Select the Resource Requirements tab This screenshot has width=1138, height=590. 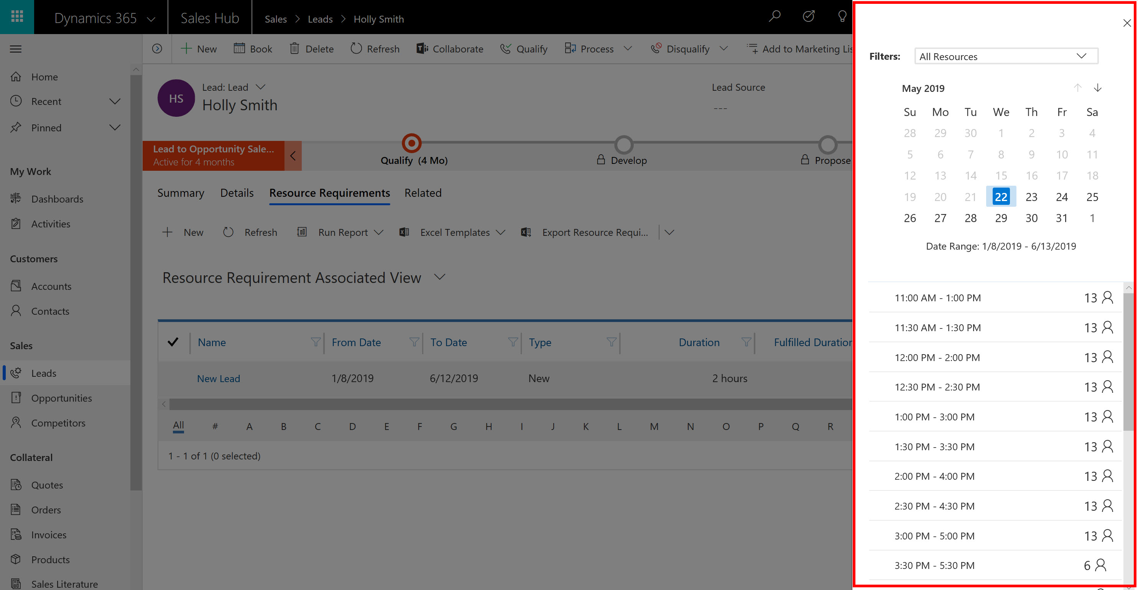click(330, 193)
